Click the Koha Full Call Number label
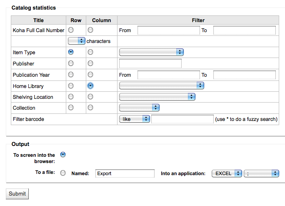 (x=38, y=30)
